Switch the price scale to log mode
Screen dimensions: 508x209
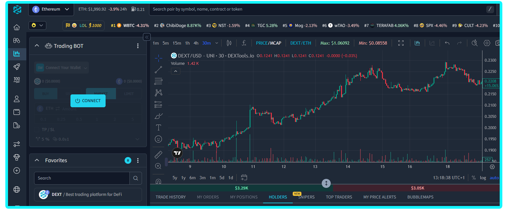point(483,177)
